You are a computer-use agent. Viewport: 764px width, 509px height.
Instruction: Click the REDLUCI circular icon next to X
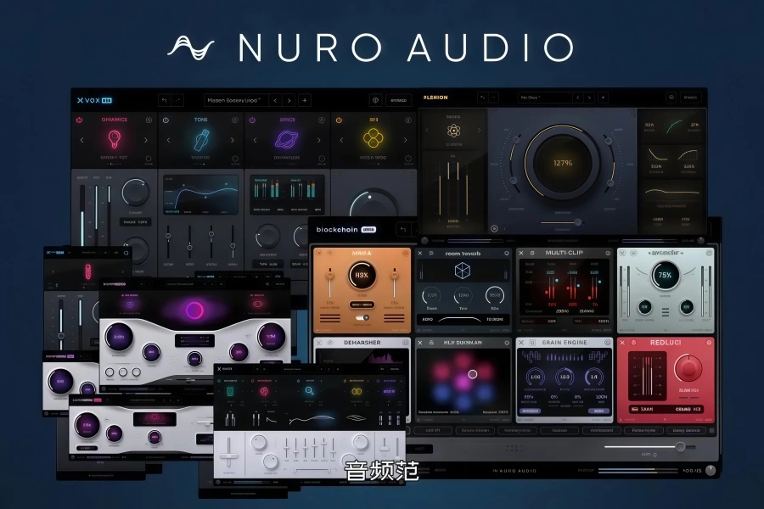633,343
